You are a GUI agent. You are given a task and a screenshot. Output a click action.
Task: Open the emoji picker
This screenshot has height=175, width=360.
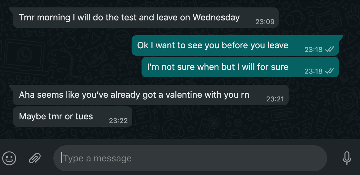(x=9, y=158)
